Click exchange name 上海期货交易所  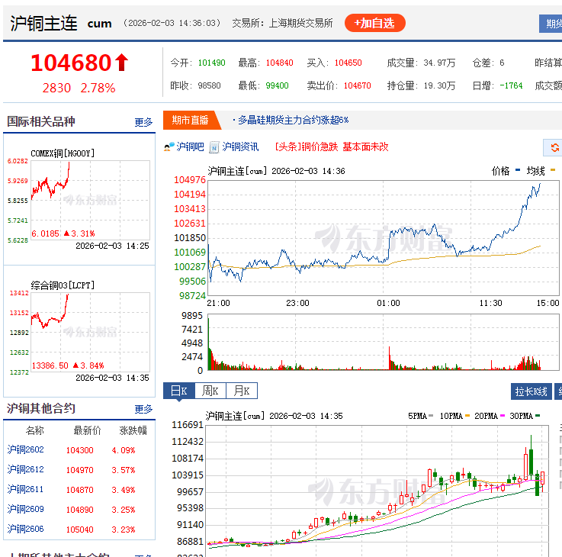[300, 24]
